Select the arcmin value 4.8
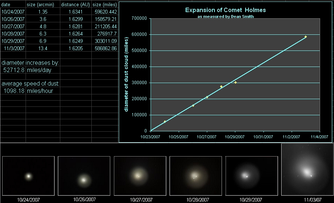This screenshot has height=203, width=334. click(43, 26)
